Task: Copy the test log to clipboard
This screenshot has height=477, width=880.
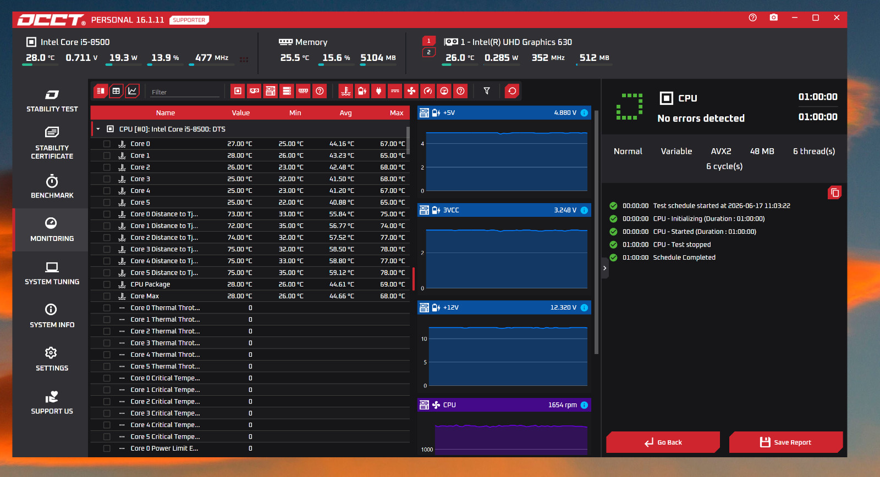Action: click(835, 193)
